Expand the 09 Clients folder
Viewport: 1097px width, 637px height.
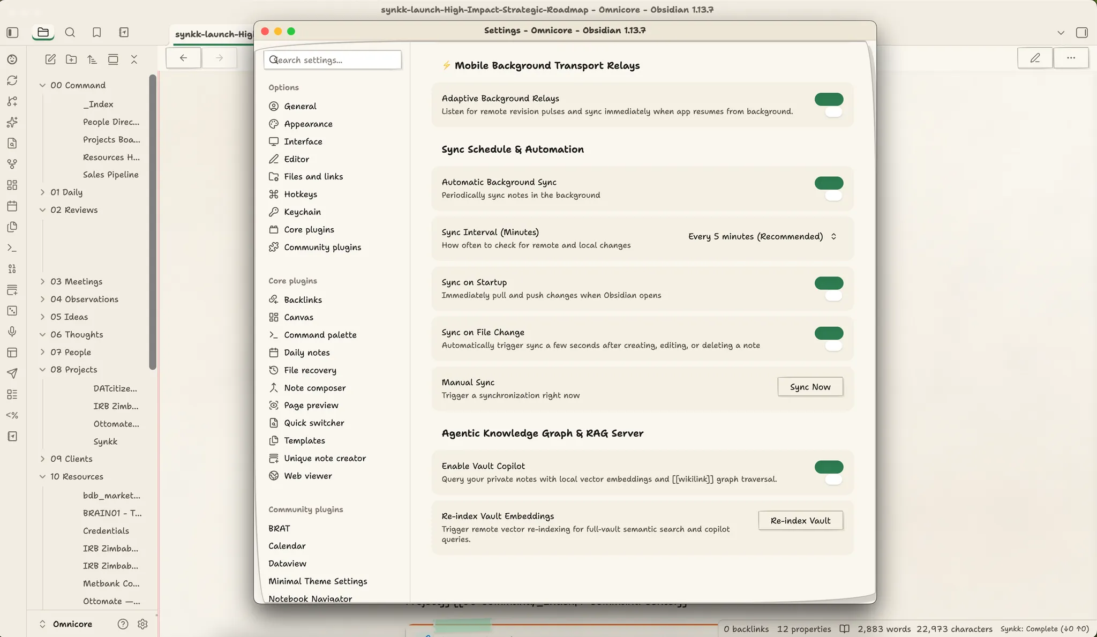coord(42,459)
